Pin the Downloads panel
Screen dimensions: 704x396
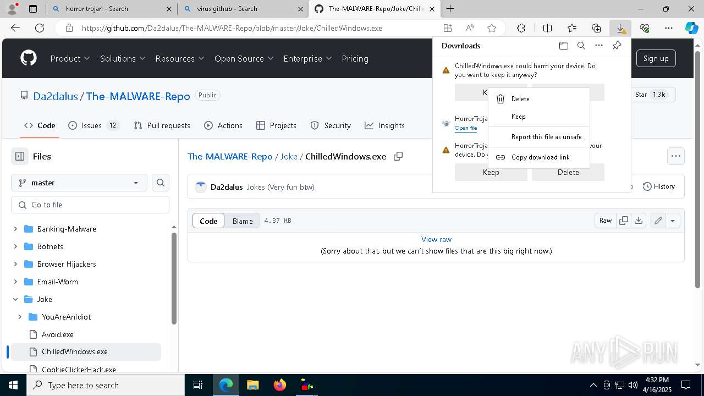617,46
